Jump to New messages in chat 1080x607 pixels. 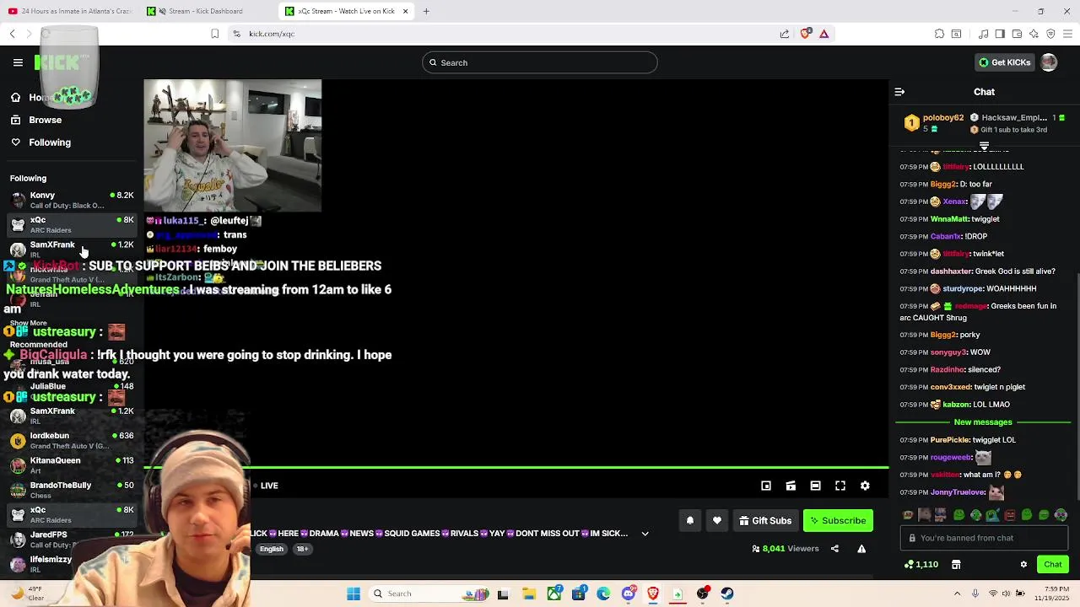(x=982, y=422)
